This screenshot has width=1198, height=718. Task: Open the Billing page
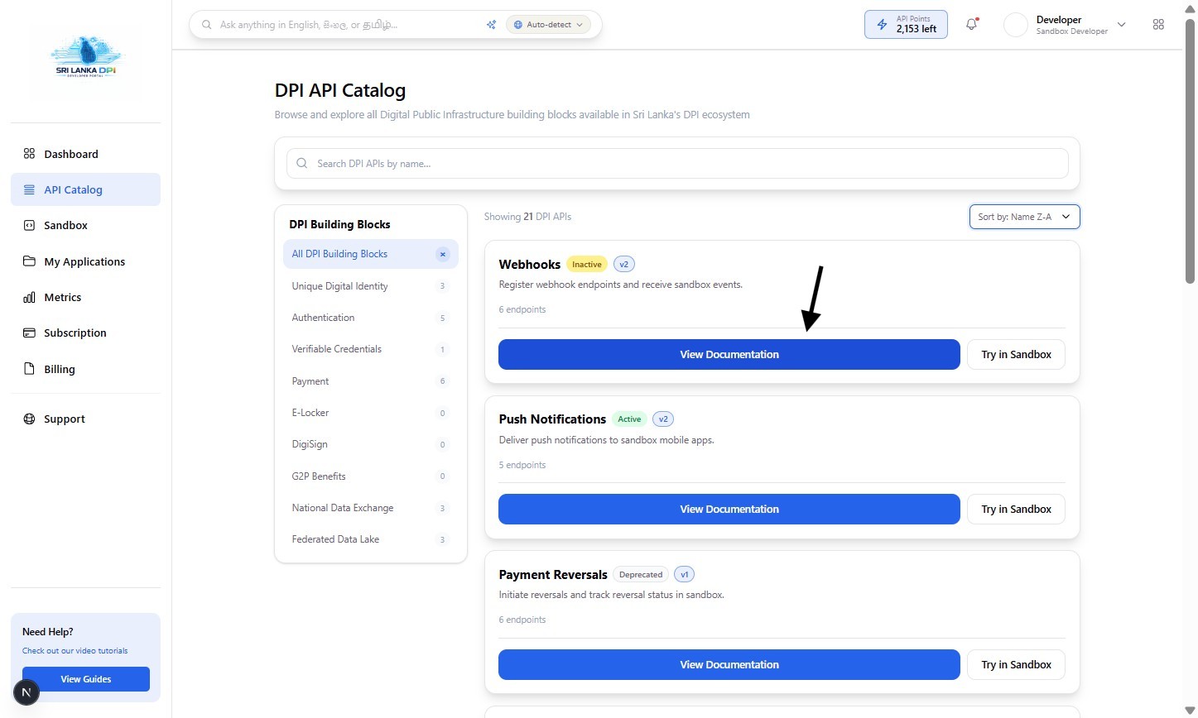pyautogui.click(x=85, y=369)
